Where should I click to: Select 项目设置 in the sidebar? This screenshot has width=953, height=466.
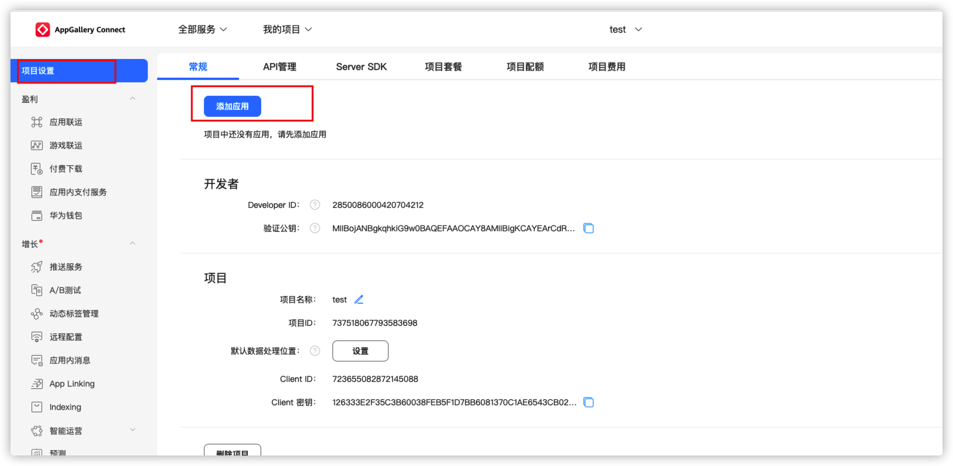point(79,71)
